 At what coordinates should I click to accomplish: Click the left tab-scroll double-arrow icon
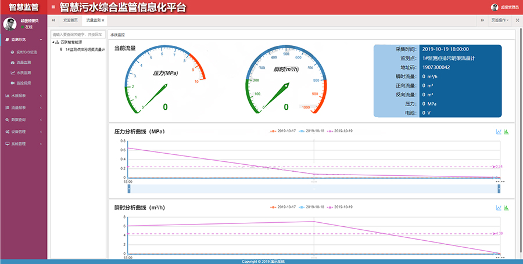(x=53, y=20)
